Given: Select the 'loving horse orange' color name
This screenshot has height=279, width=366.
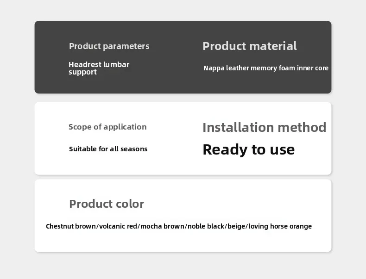Looking at the screenshot, I should tap(280, 226).
